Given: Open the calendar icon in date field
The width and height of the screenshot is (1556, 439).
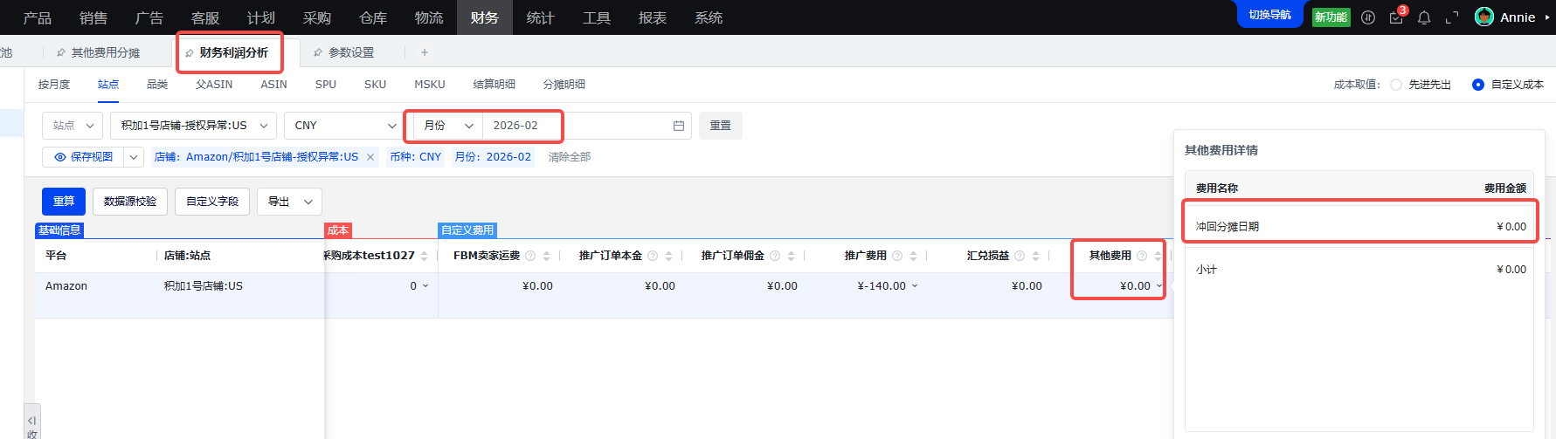Looking at the screenshot, I should point(679,126).
